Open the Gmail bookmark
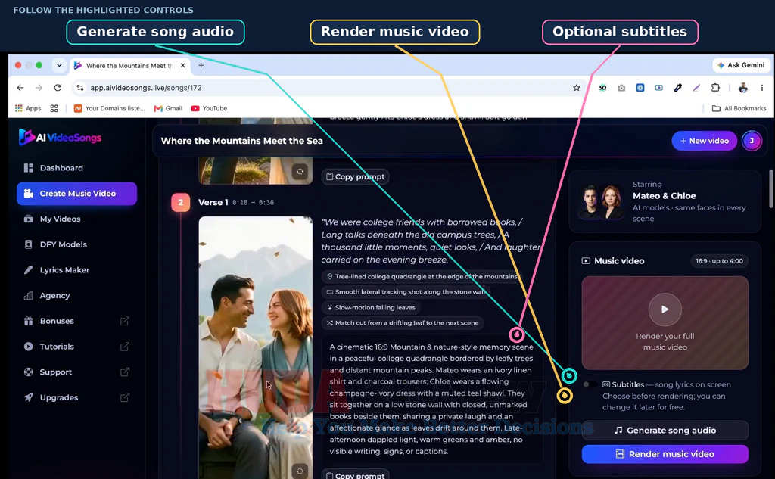 (x=168, y=108)
